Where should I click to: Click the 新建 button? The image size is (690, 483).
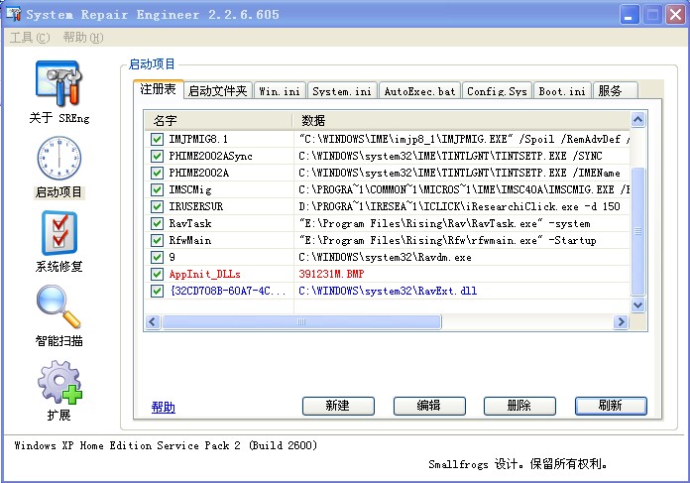(338, 406)
